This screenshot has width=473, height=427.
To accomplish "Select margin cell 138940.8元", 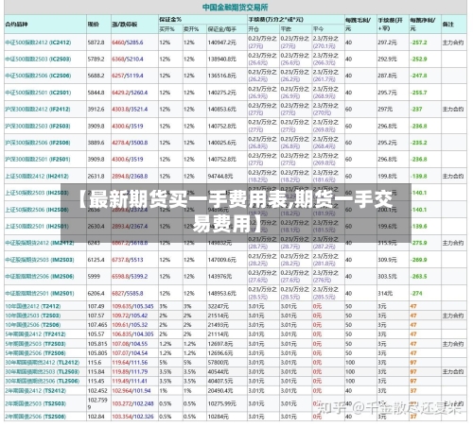I will pos(221,60).
